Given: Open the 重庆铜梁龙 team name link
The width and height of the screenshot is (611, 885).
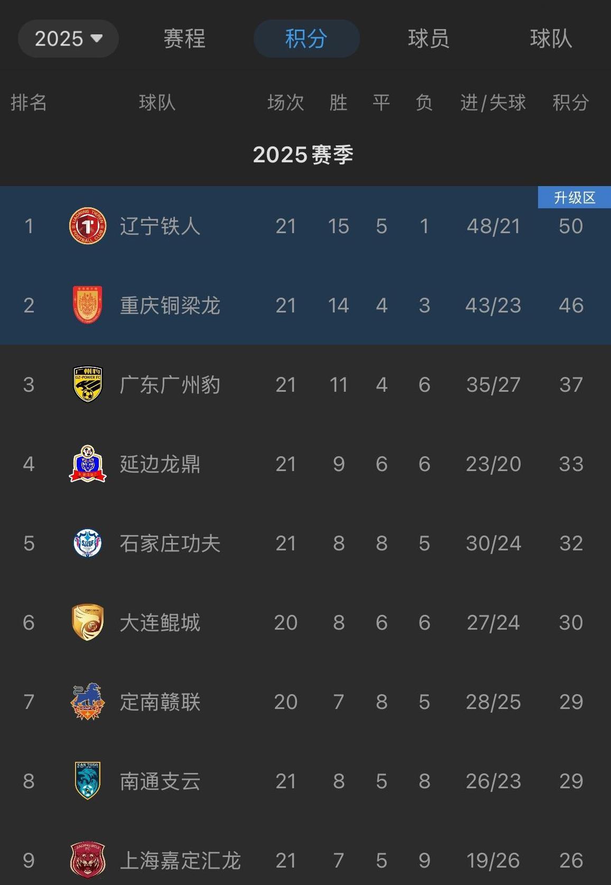Looking at the screenshot, I should (170, 306).
